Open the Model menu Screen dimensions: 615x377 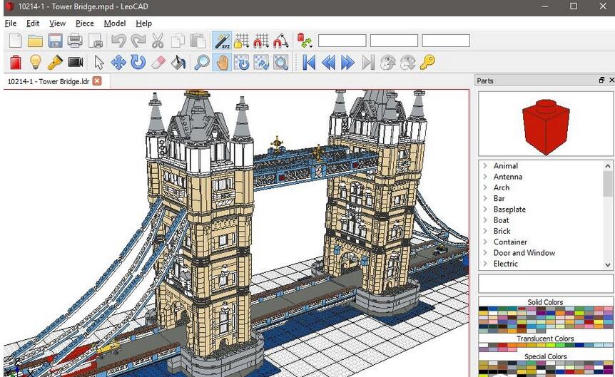(x=114, y=23)
